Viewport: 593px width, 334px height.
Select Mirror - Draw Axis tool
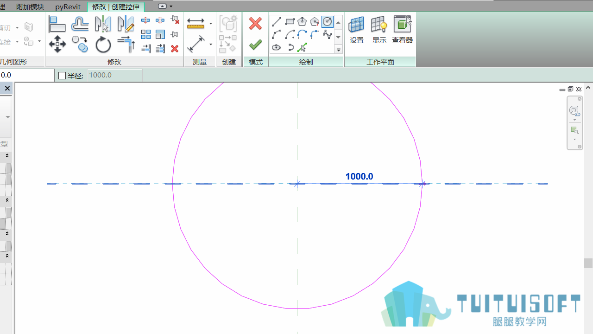pyautogui.click(x=126, y=24)
